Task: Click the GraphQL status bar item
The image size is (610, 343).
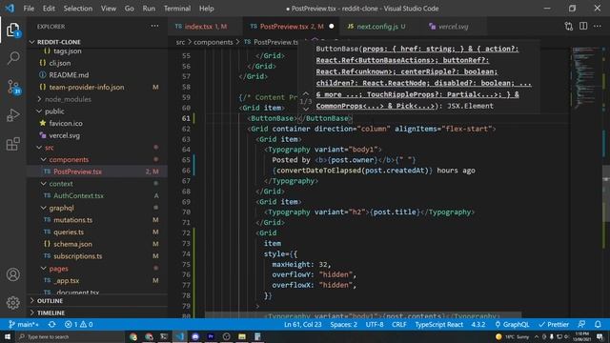Action: point(512,324)
